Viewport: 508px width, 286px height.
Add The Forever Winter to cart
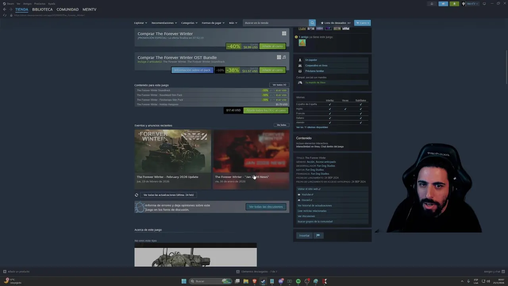[x=272, y=46]
